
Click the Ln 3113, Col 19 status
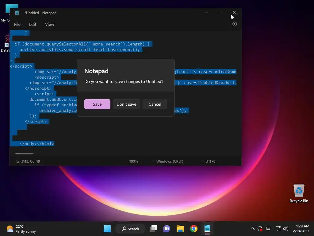coord(28,161)
